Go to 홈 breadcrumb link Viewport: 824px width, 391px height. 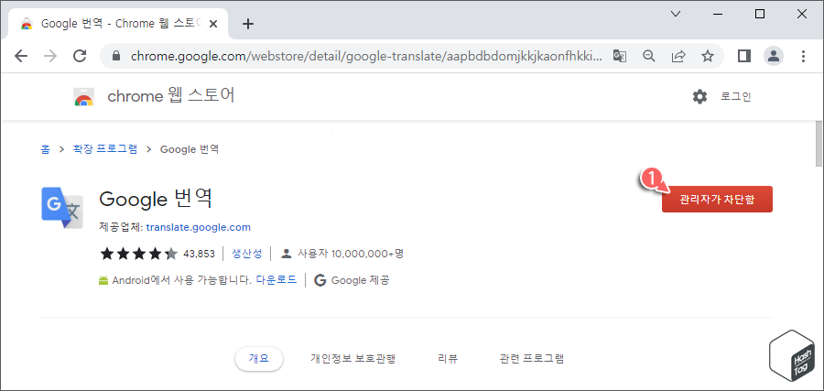pos(45,149)
